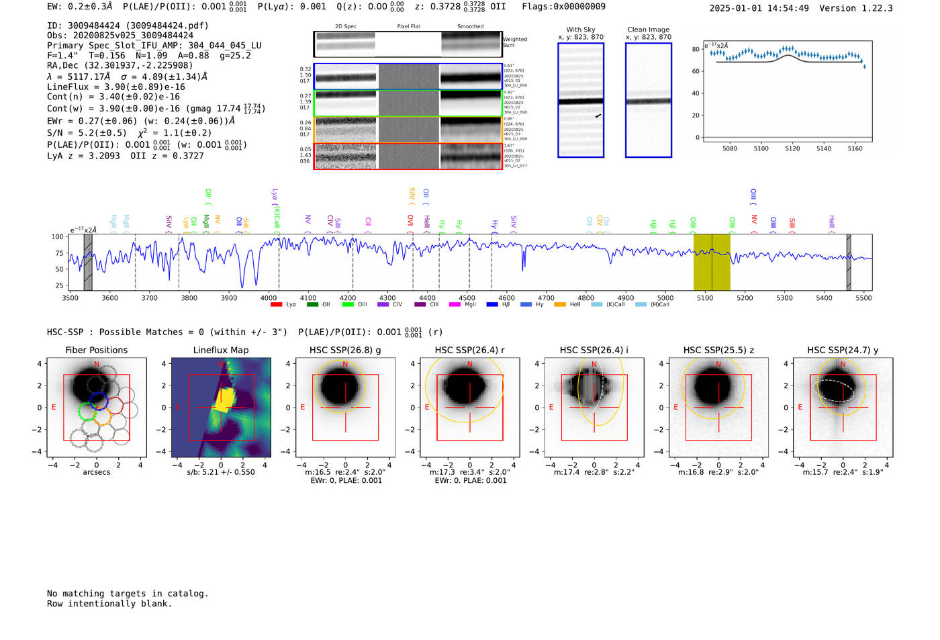Click the yellow highlighted band in the spectrum
This screenshot has height=640, width=940.
click(x=712, y=262)
